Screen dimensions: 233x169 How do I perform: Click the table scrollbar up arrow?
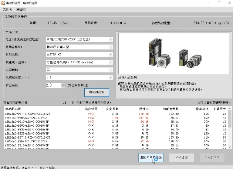click(230, 108)
